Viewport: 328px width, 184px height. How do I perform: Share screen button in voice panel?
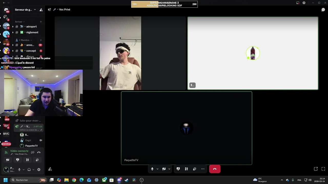17,160
